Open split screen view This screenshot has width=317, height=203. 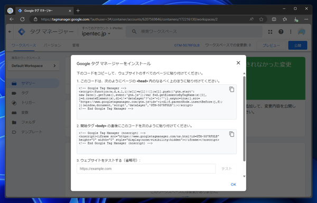tap(274, 19)
